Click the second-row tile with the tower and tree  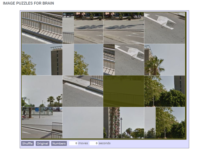[42, 60]
